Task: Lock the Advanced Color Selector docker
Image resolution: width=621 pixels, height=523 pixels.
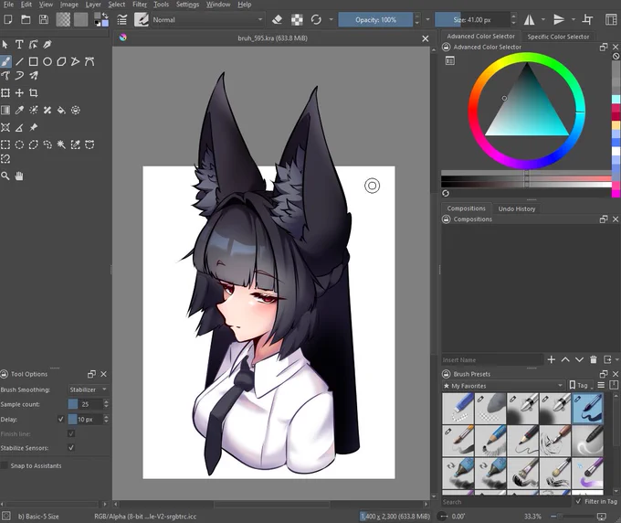Action: click(x=446, y=48)
